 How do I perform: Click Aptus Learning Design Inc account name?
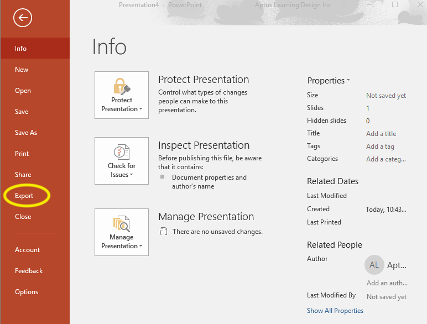pos(293,5)
